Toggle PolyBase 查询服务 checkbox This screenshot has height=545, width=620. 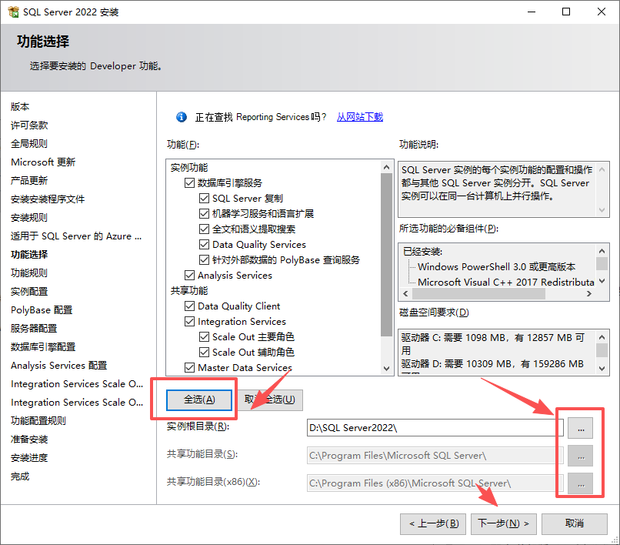(204, 260)
